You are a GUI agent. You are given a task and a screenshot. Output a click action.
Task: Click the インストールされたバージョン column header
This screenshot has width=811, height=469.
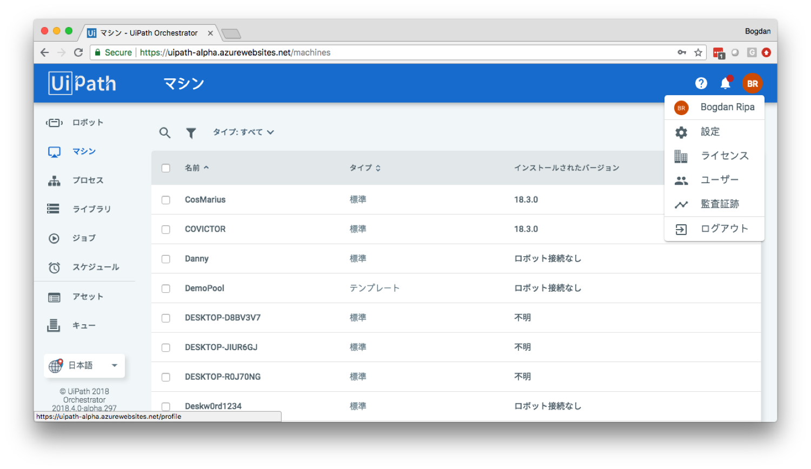coord(567,168)
